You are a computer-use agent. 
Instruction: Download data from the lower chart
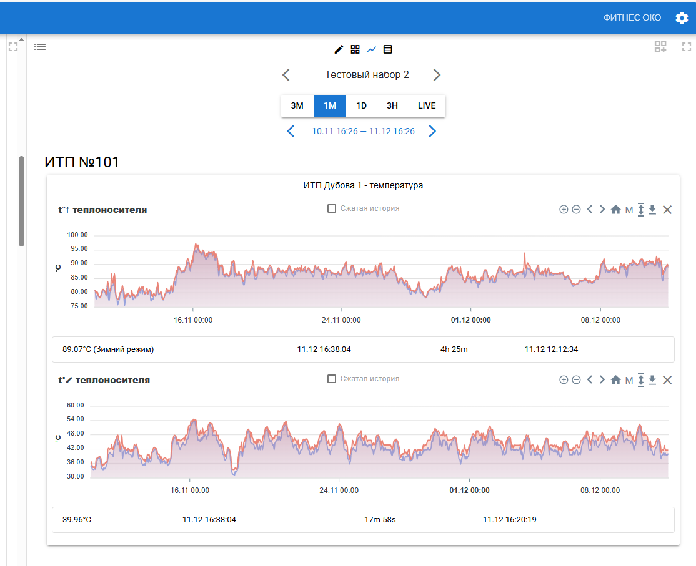(652, 379)
